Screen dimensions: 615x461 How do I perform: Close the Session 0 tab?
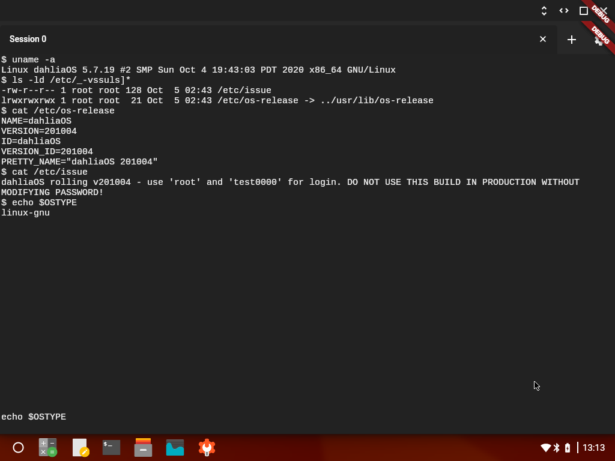[x=543, y=39]
